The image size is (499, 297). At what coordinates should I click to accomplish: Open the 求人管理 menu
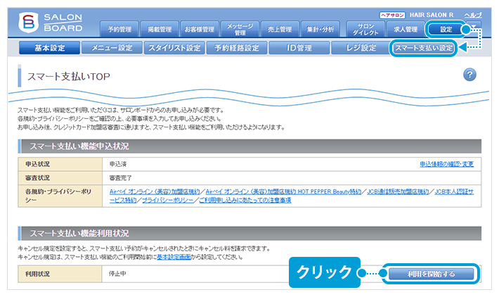(406, 29)
